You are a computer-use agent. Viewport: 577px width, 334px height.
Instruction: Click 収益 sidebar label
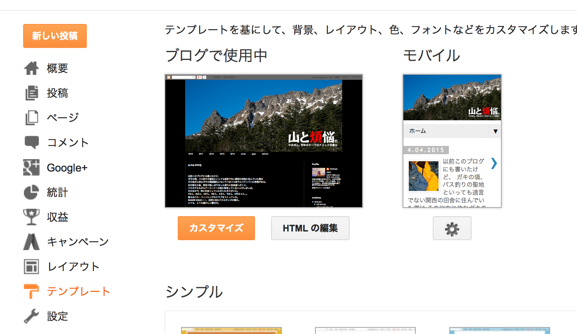(x=57, y=217)
